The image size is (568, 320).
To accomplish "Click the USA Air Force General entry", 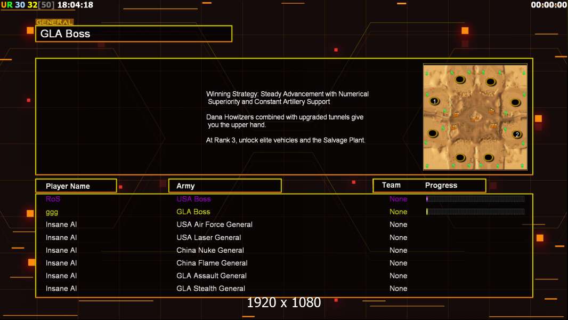I will [x=214, y=225].
